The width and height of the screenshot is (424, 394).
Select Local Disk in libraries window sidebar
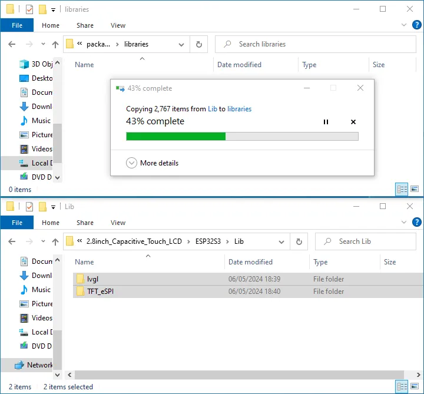27,163
